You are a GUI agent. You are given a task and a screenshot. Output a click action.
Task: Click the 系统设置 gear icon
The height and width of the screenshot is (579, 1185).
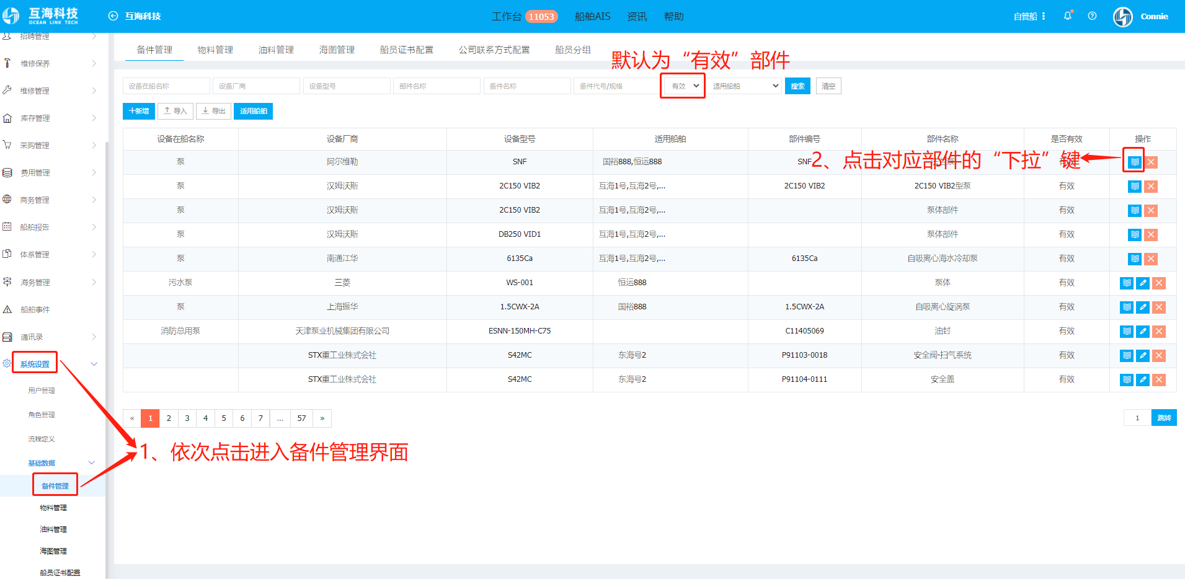7,363
